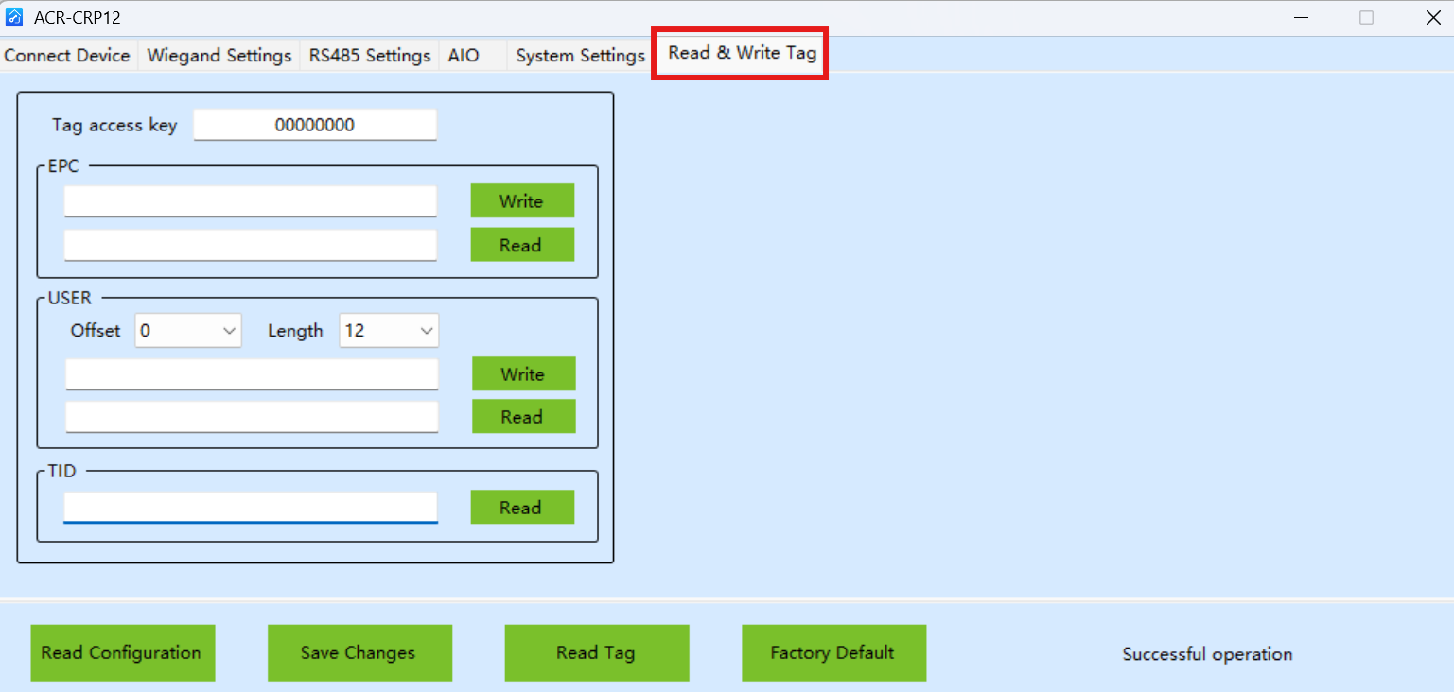Go to the System Settings tab

coord(580,56)
